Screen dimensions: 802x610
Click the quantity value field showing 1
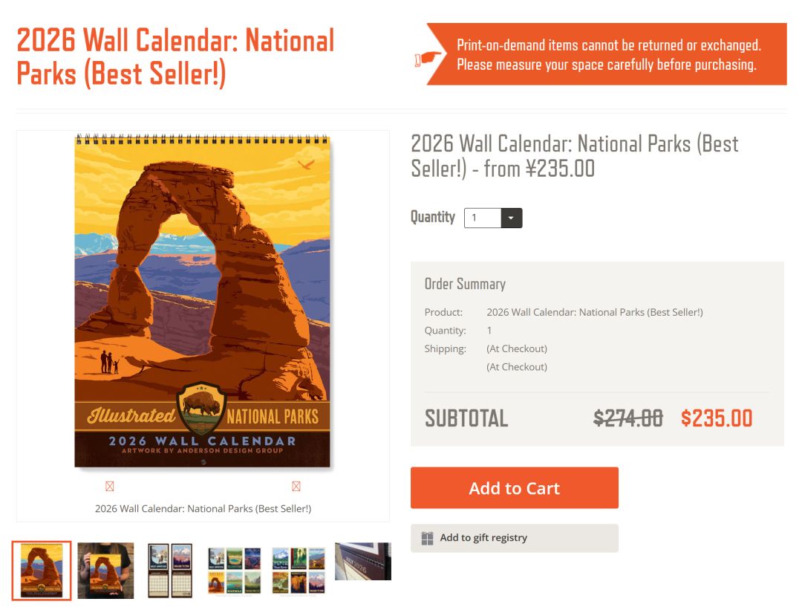[483, 218]
